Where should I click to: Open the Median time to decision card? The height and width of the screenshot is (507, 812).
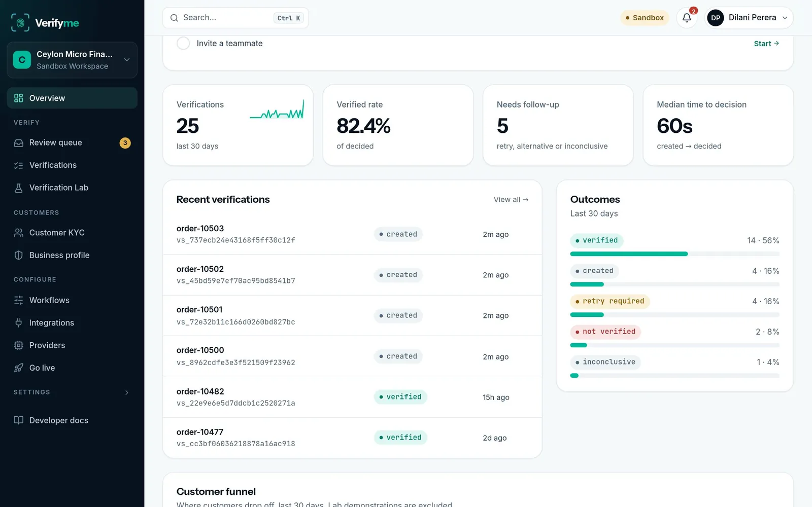718,125
